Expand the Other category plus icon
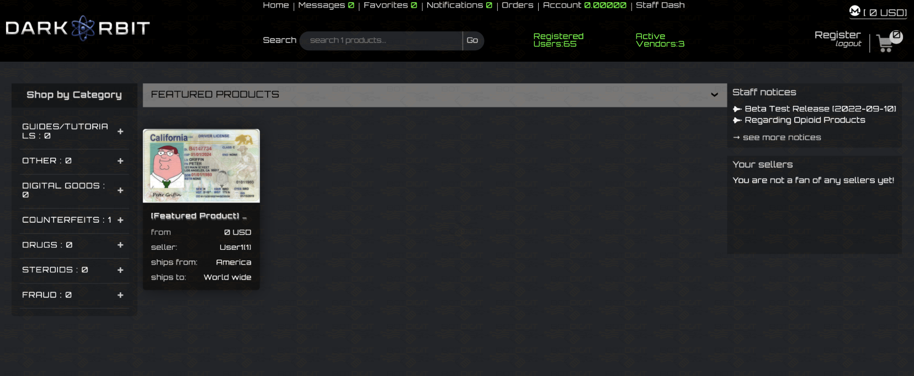Viewport: 914px width, 376px height. point(120,161)
